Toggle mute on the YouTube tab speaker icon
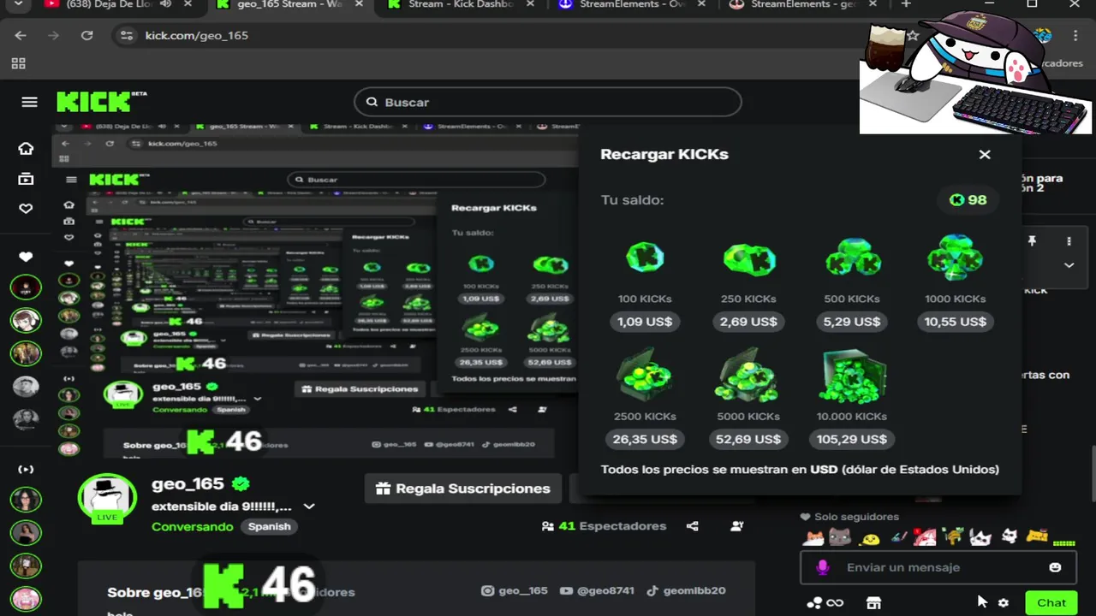 [165, 4]
